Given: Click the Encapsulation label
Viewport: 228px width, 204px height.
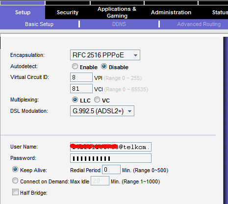Looking at the screenshot, I should tap(27, 55).
